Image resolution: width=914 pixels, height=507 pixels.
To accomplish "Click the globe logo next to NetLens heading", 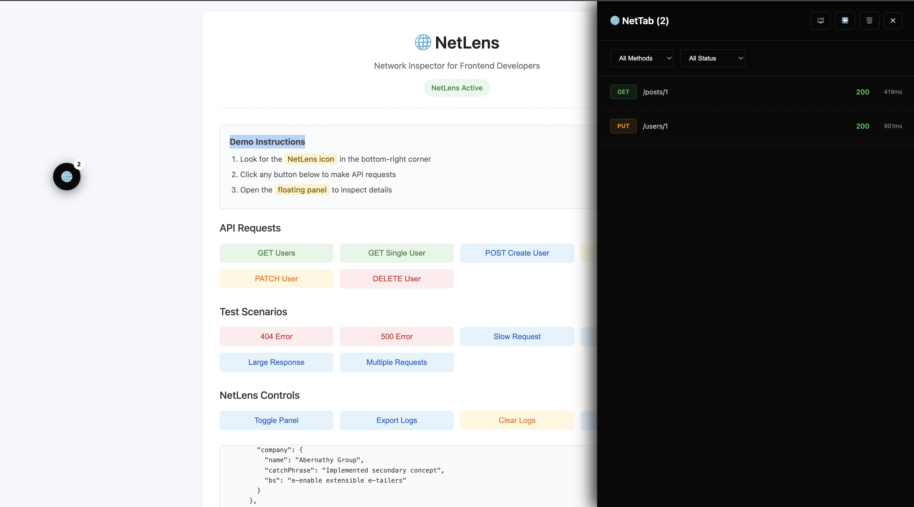I will pos(423,43).
